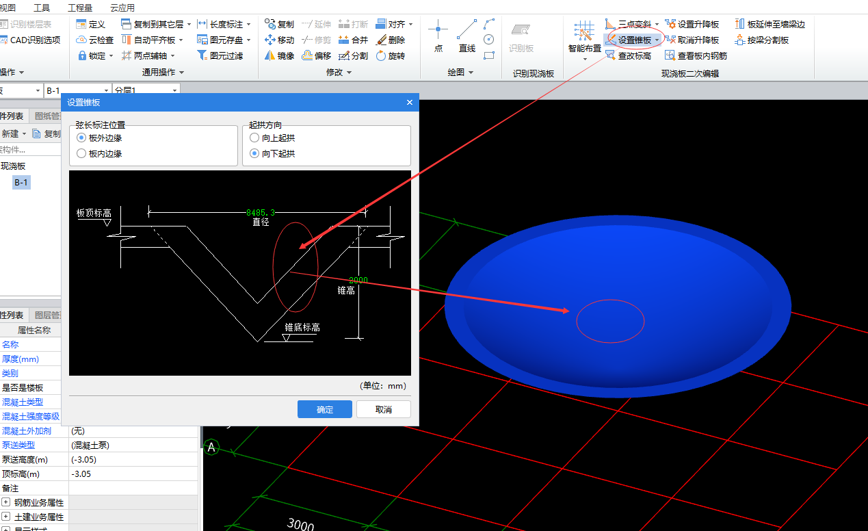Screen dimensions: 868x531
Task: Select 板外边缘 radio option
Action: pyautogui.click(x=100, y=138)
